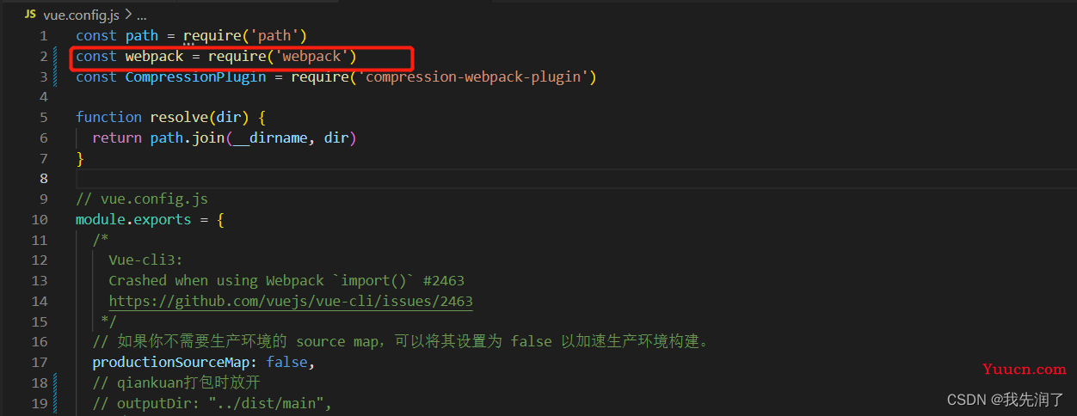1077x416 pixels.
Task: Click line number 17 in the gutter
Action: pos(40,362)
